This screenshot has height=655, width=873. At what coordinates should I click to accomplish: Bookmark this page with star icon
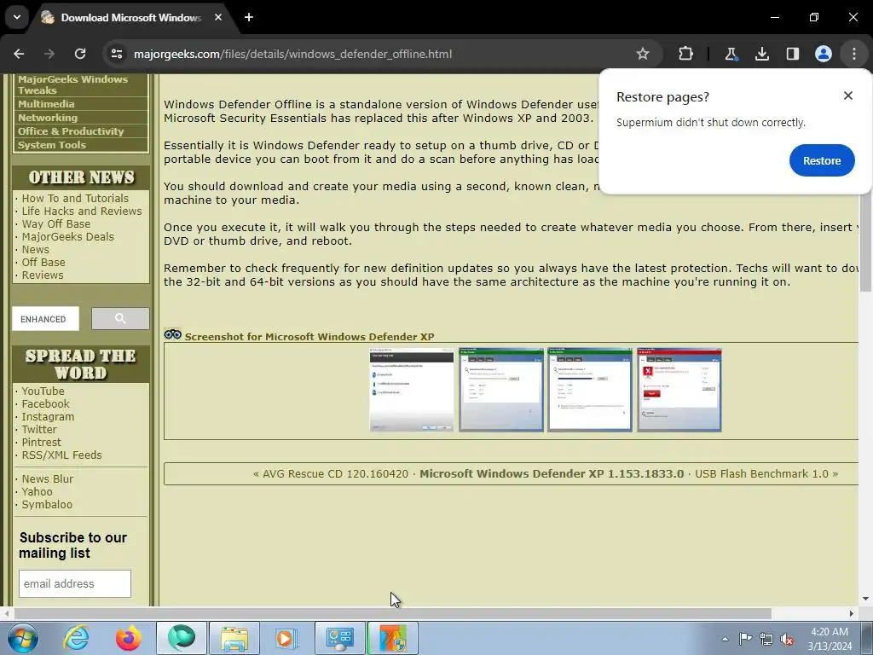[x=643, y=54]
